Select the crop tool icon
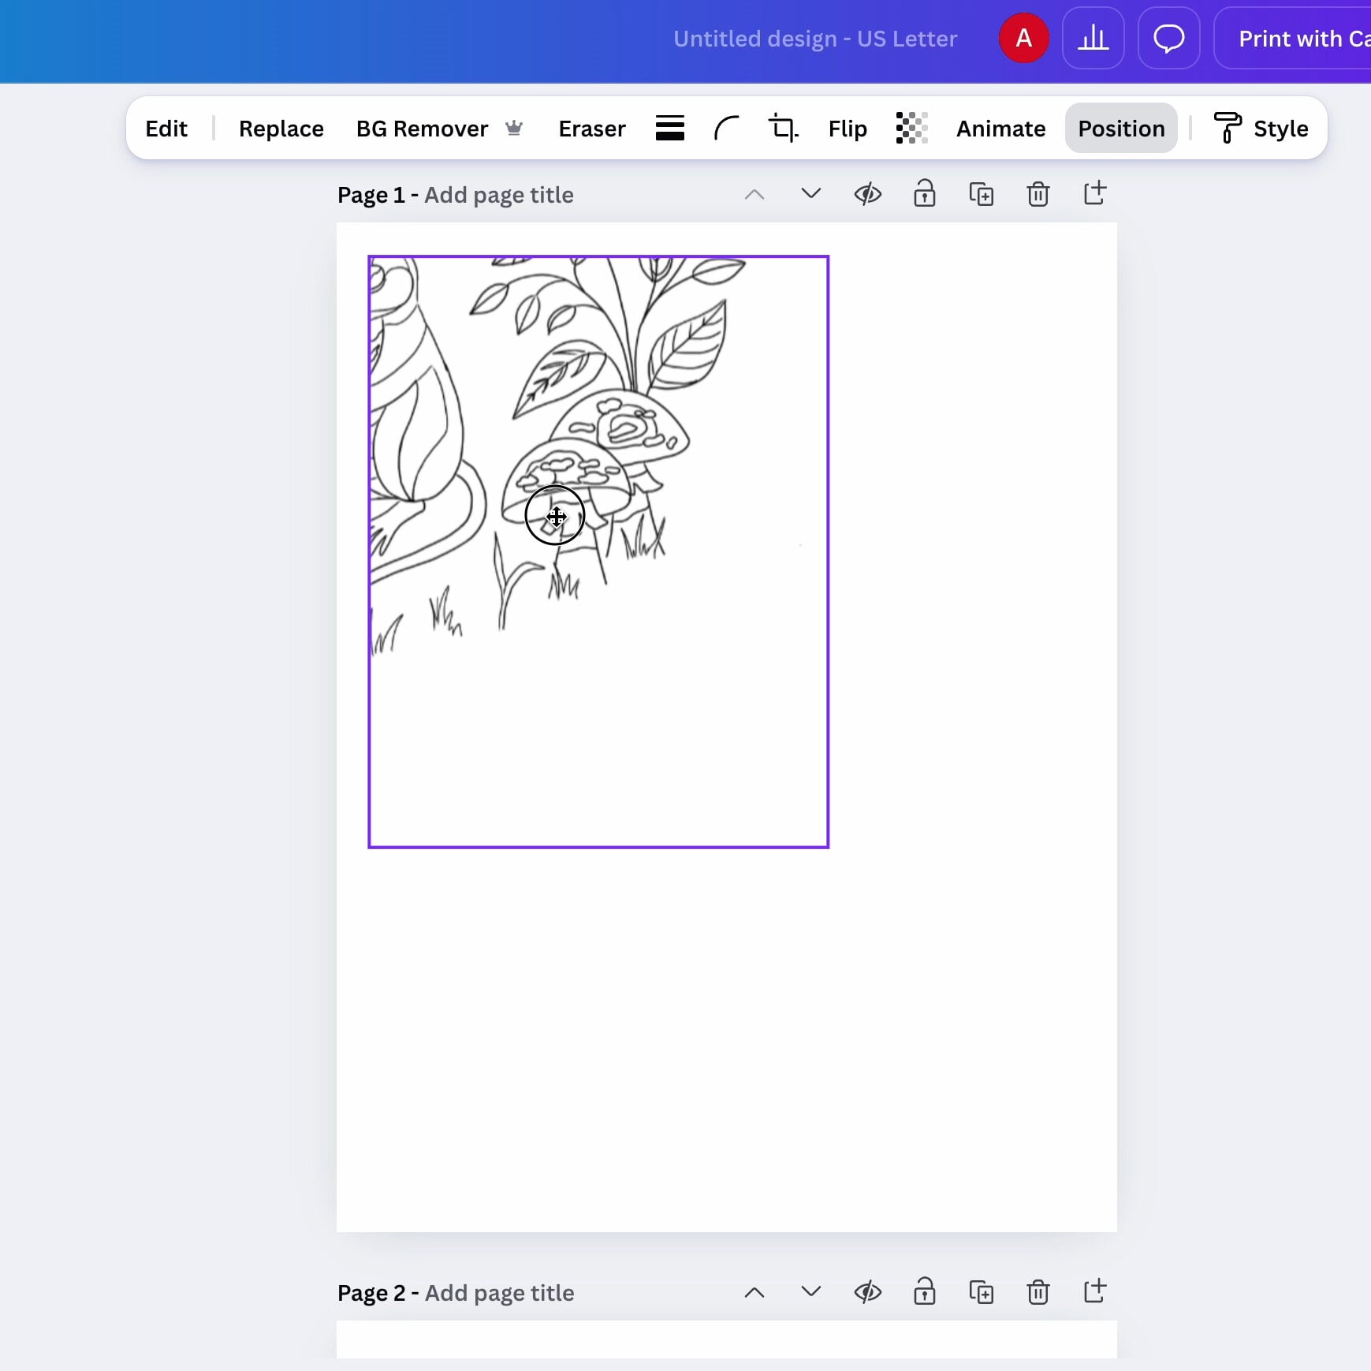 783,128
